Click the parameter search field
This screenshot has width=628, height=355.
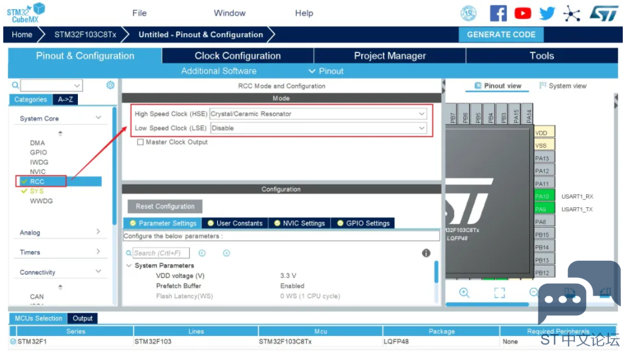(x=161, y=253)
